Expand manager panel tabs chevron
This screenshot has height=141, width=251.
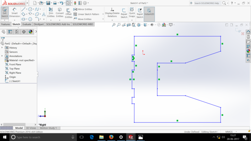(x=36, y=32)
